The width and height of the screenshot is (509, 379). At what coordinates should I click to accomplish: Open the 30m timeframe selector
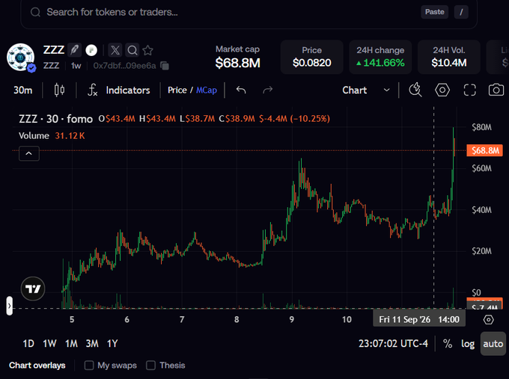tap(23, 90)
